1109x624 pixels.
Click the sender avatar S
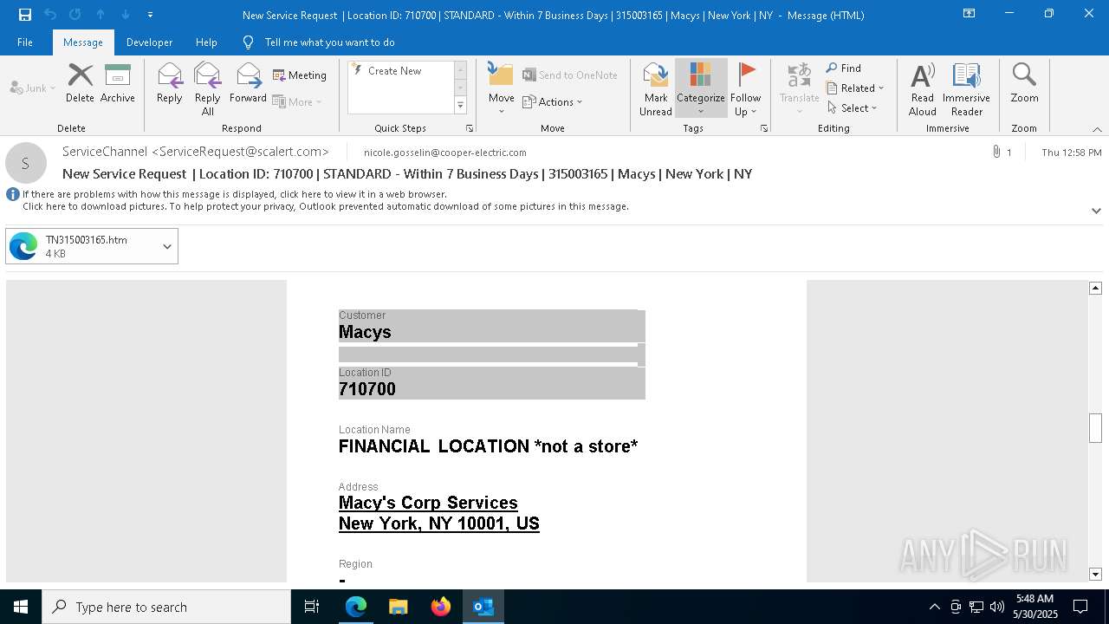[26, 163]
